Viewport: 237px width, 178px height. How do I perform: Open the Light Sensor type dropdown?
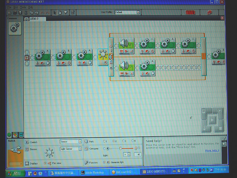click(x=71, y=149)
